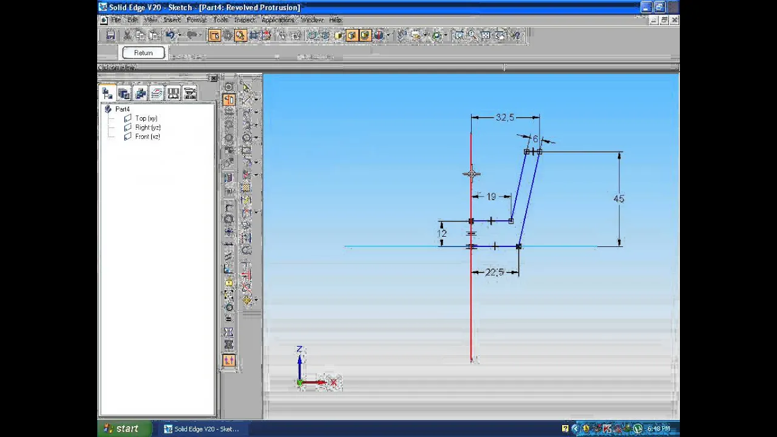Viewport: 777px width, 437px height.
Task: Open the Help menu
Action: pos(335,20)
